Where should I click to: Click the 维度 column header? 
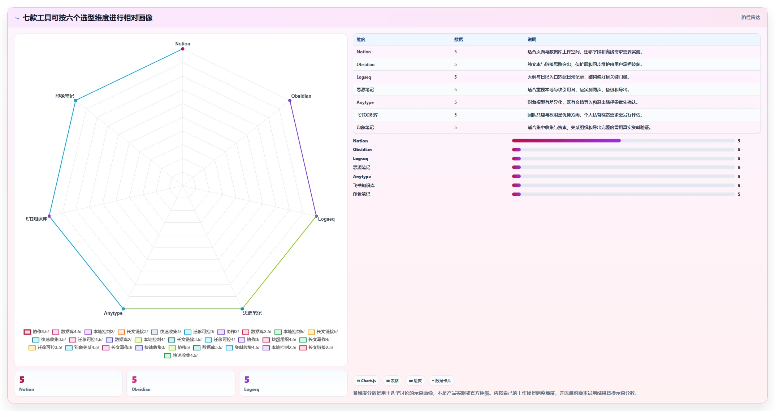click(x=361, y=40)
